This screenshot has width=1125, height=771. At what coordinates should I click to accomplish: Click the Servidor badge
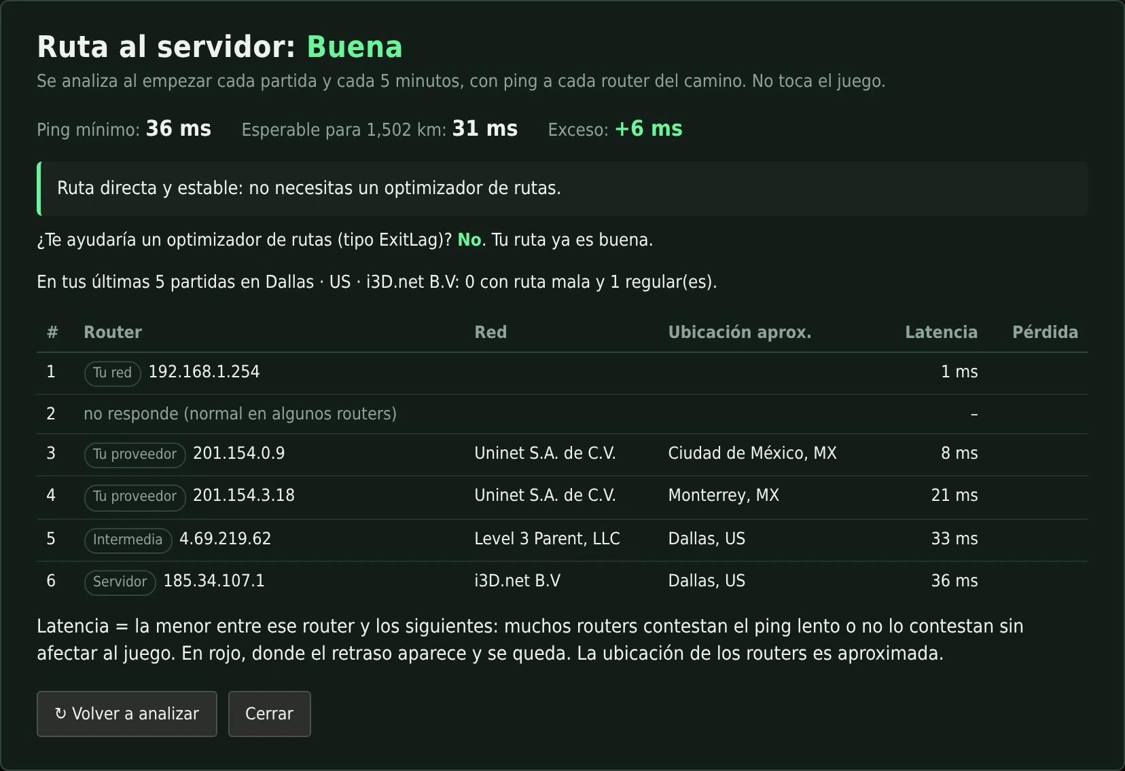120,582
